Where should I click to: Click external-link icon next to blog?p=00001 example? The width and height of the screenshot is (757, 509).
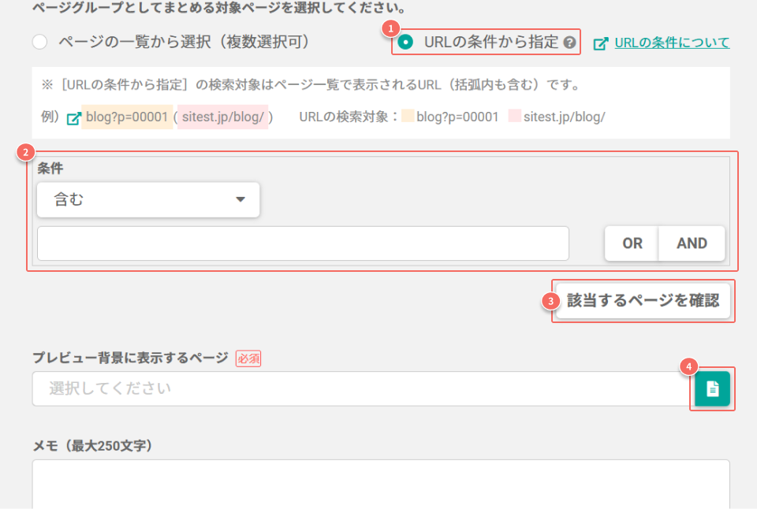(x=74, y=117)
